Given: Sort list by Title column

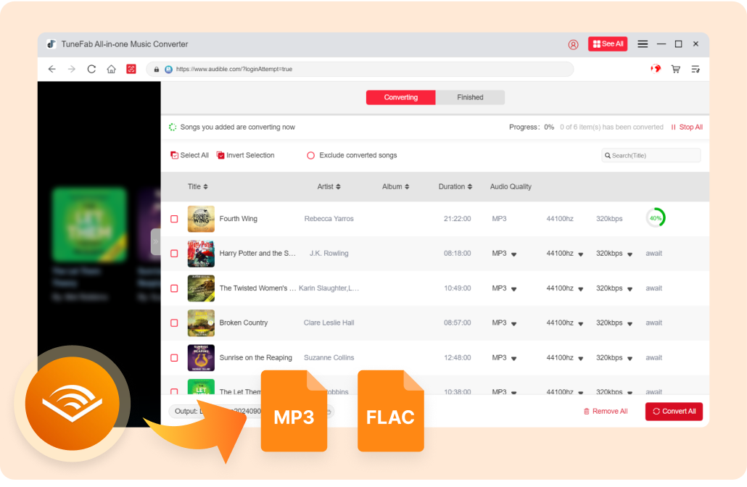Looking at the screenshot, I should point(198,187).
